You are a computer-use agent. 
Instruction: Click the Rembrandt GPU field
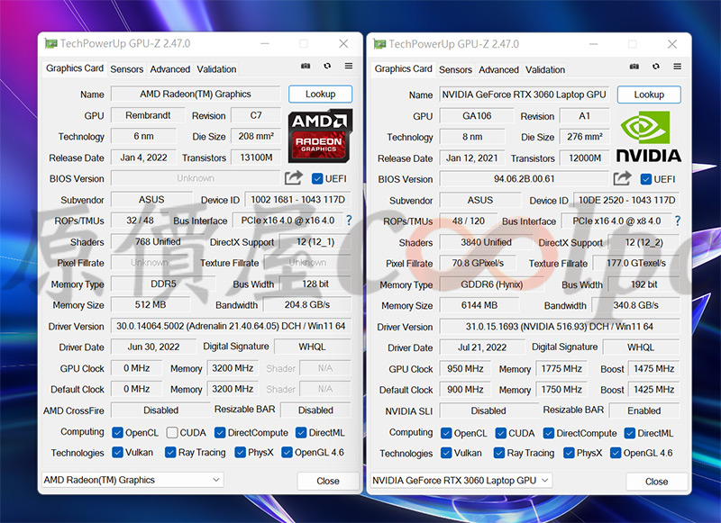pos(148,115)
